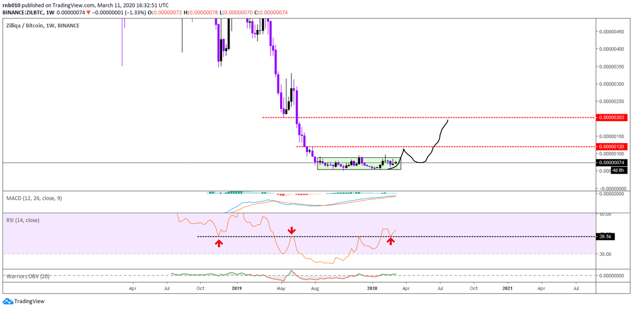Click the 0.00000400 price axis value

(611, 49)
